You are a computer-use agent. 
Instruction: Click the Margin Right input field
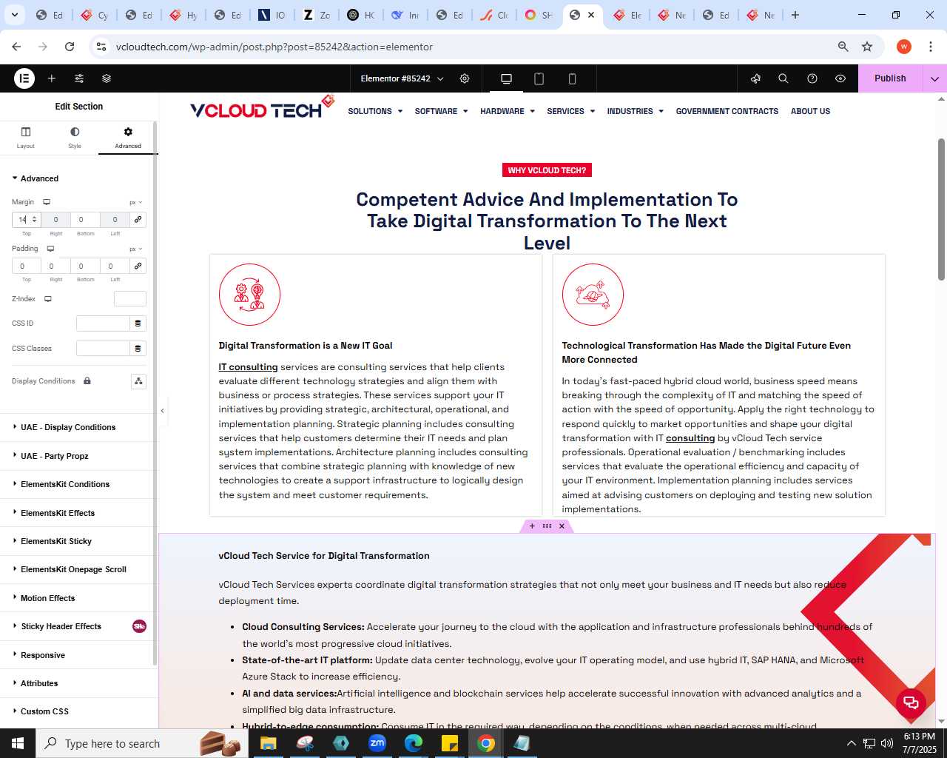[x=55, y=220]
